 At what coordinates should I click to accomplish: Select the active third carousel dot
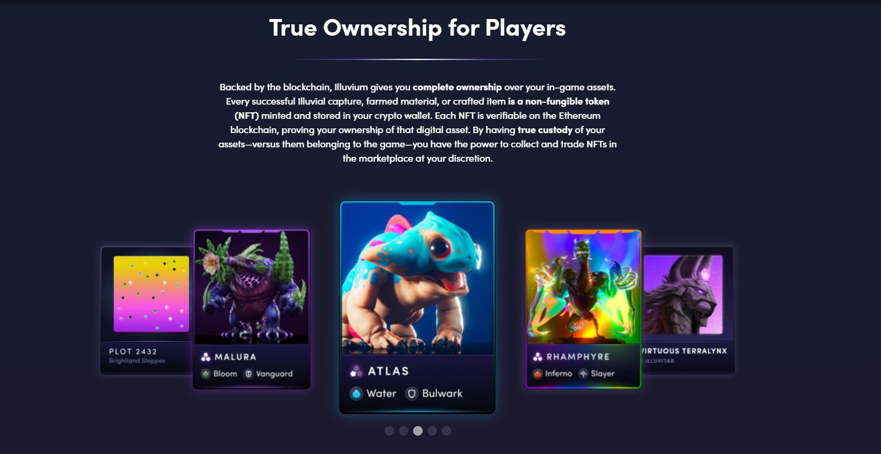(418, 431)
